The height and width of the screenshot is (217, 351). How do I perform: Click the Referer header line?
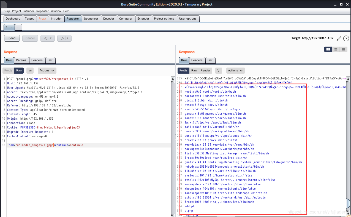pyautogui.click(x=39, y=105)
